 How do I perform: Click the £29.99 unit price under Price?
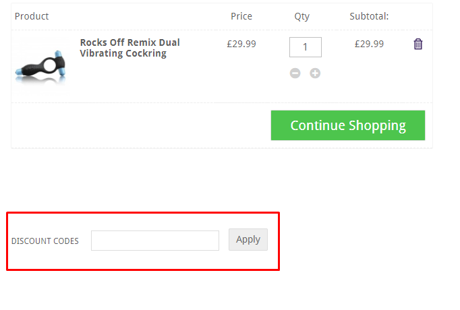[x=241, y=44]
